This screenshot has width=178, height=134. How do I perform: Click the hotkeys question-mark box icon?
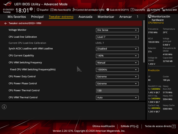(x=174, y=126)
